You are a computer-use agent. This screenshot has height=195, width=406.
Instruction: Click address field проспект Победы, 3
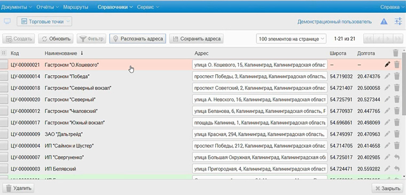pos(260,76)
